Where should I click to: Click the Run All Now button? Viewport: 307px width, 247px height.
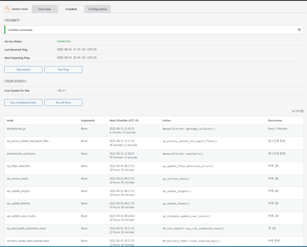(63, 103)
